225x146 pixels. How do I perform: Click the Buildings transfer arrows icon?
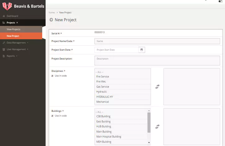pos(157,126)
